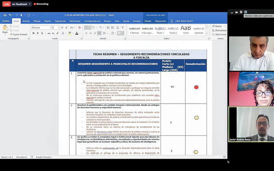274x171 pixels.
Task: Clear all formatting with the eraser icon
Action: click(79, 28)
